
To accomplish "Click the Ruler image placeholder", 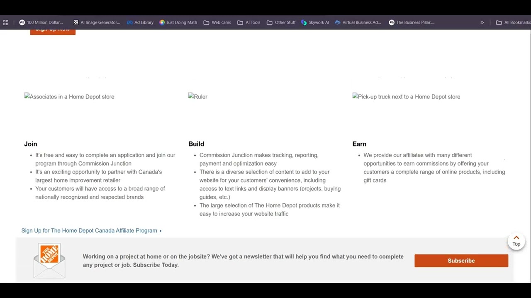I will pyautogui.click(x=198, y=97).
